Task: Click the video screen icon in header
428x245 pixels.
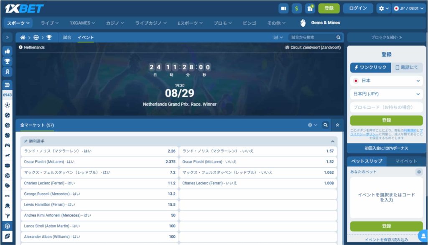Action: click(x=283, y=8)
